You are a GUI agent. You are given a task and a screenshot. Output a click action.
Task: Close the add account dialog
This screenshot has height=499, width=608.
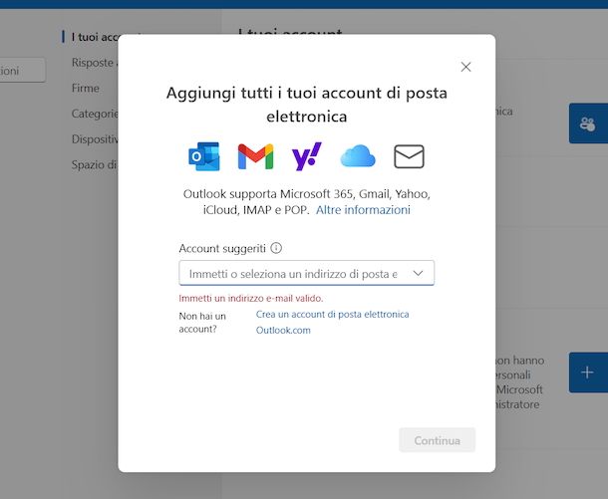point(465,67)
